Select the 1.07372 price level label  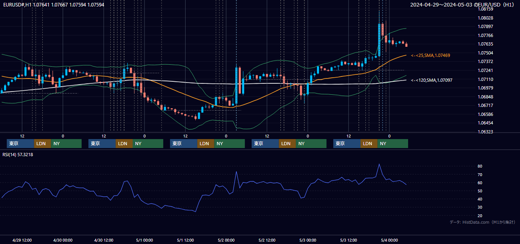pyautogui.click(x=485, y=61)
